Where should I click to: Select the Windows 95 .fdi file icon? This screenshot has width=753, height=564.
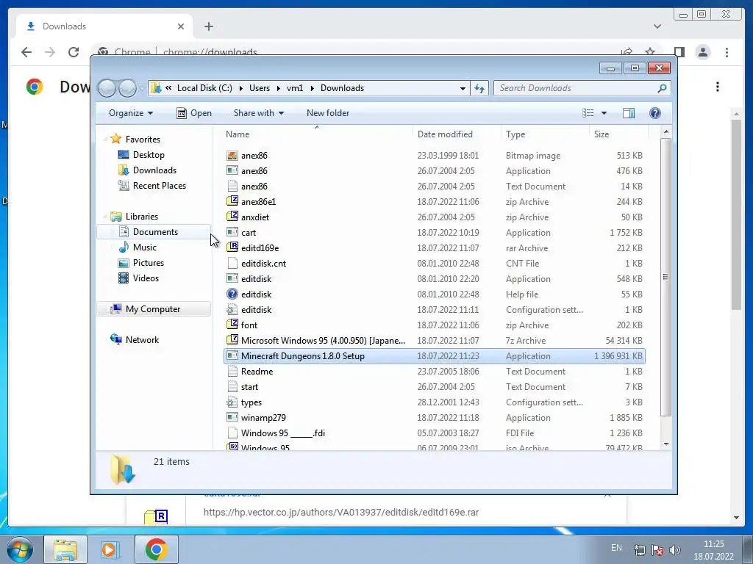tap(232, 433)
